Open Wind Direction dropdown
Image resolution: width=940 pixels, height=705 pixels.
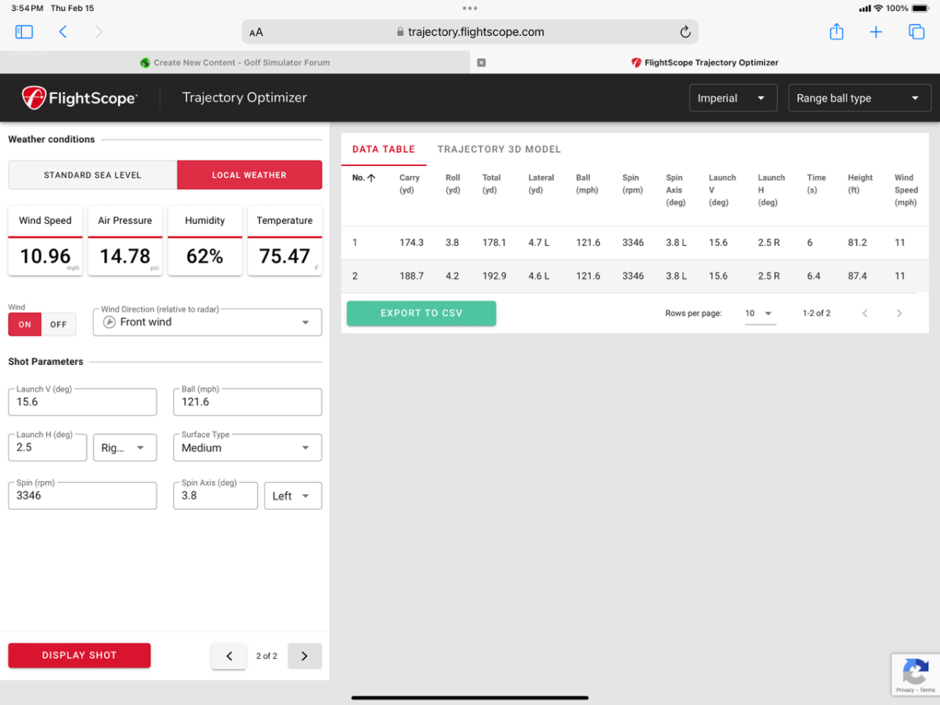click(208, 322)
